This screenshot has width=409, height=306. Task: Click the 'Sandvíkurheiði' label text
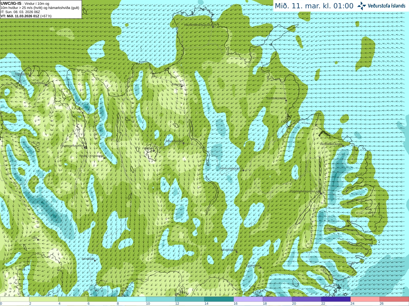tap(276, 98)
